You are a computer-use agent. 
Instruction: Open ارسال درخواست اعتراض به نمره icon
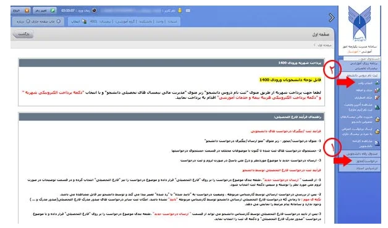click(x=377, y=132)
